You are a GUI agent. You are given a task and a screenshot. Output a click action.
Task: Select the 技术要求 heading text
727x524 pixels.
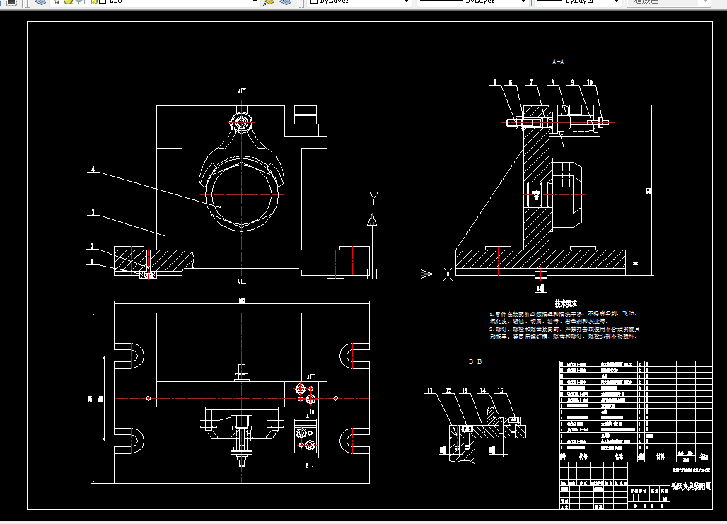[x=566, y=303]
